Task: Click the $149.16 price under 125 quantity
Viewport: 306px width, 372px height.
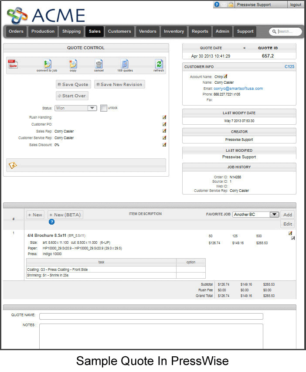Action: 238,243
